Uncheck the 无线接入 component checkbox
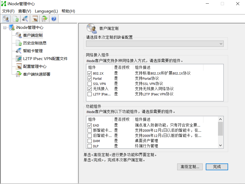 pos(90,89)
